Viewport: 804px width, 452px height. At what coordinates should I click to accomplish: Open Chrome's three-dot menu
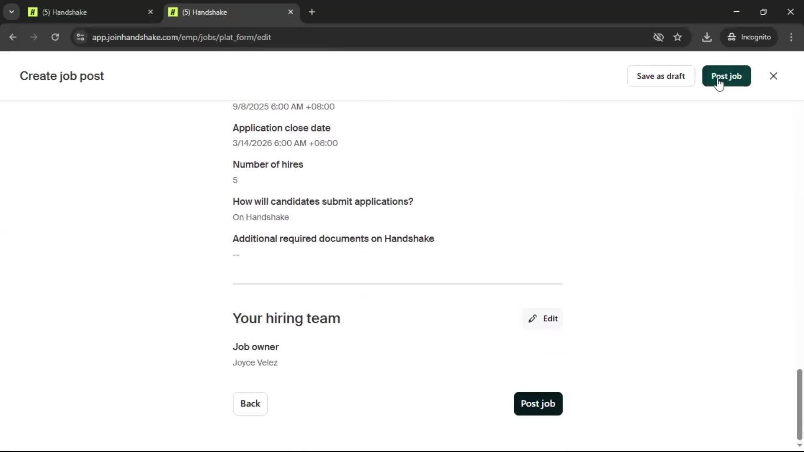791,37
